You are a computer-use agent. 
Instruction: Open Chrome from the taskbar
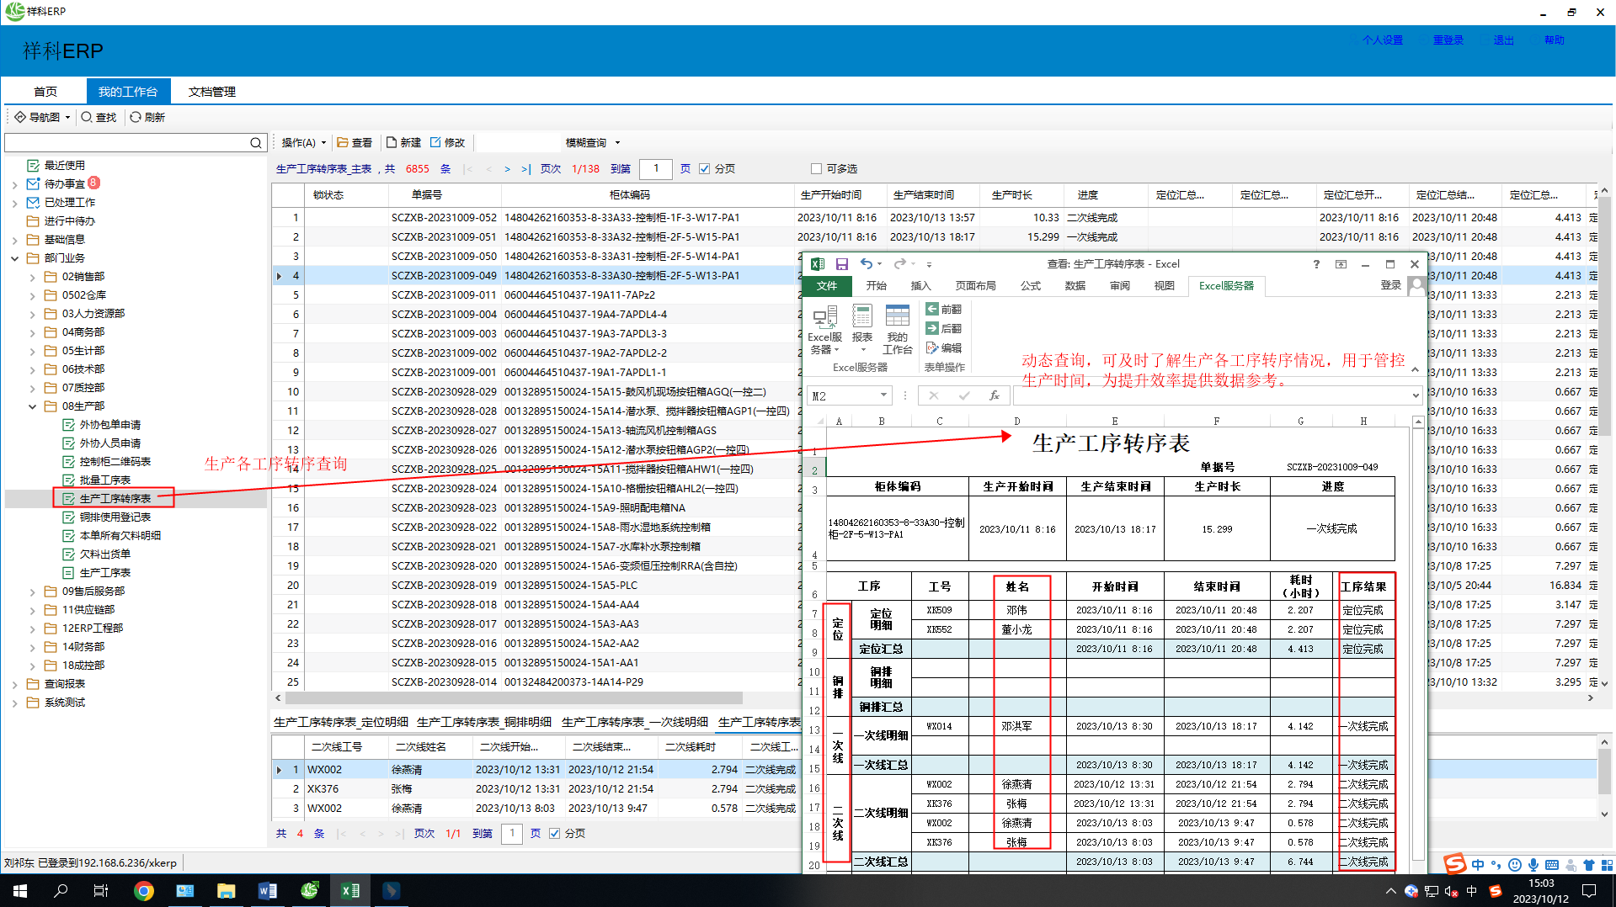144,890
